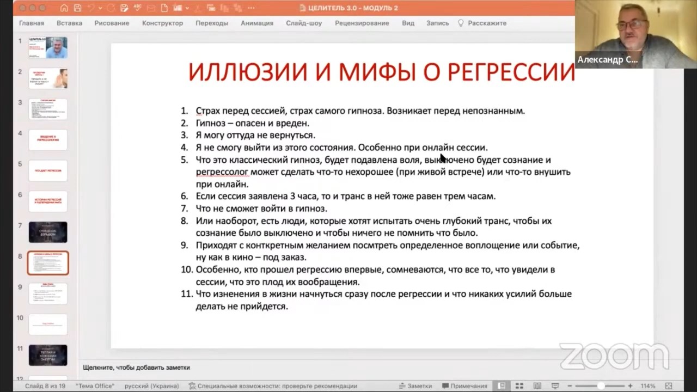697x392 pixels.
Task: Click the slide title ИЛЛЮЗИИ И МИФЫ О РЕГРЕССИИ
Action: click(x=381, y=72)
